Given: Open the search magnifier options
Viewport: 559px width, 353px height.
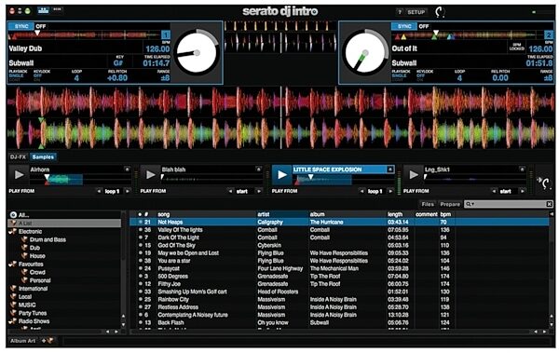Looking at the screenshot, I should (470, 204).
